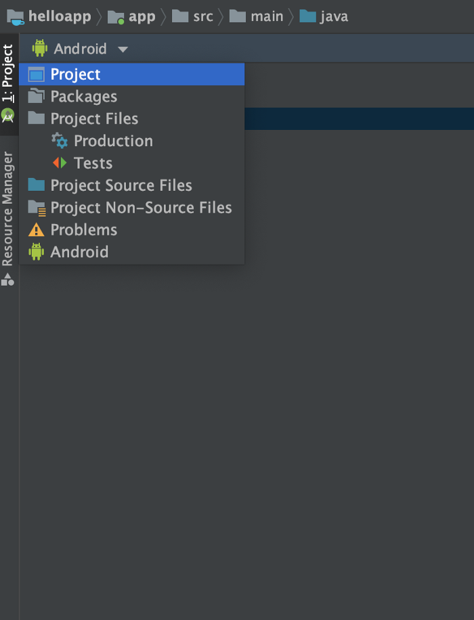Click the Project Non-Source Files folder icon
The width and height of the screenshot is (474, 620).
37,208
